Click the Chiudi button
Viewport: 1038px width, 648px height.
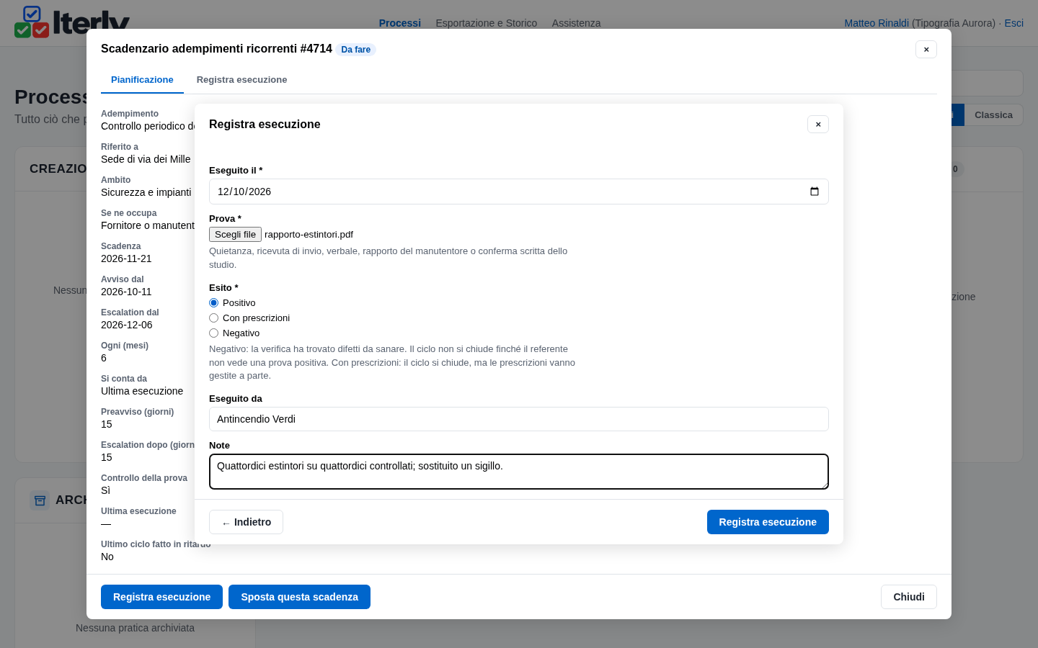click(909, 597)
